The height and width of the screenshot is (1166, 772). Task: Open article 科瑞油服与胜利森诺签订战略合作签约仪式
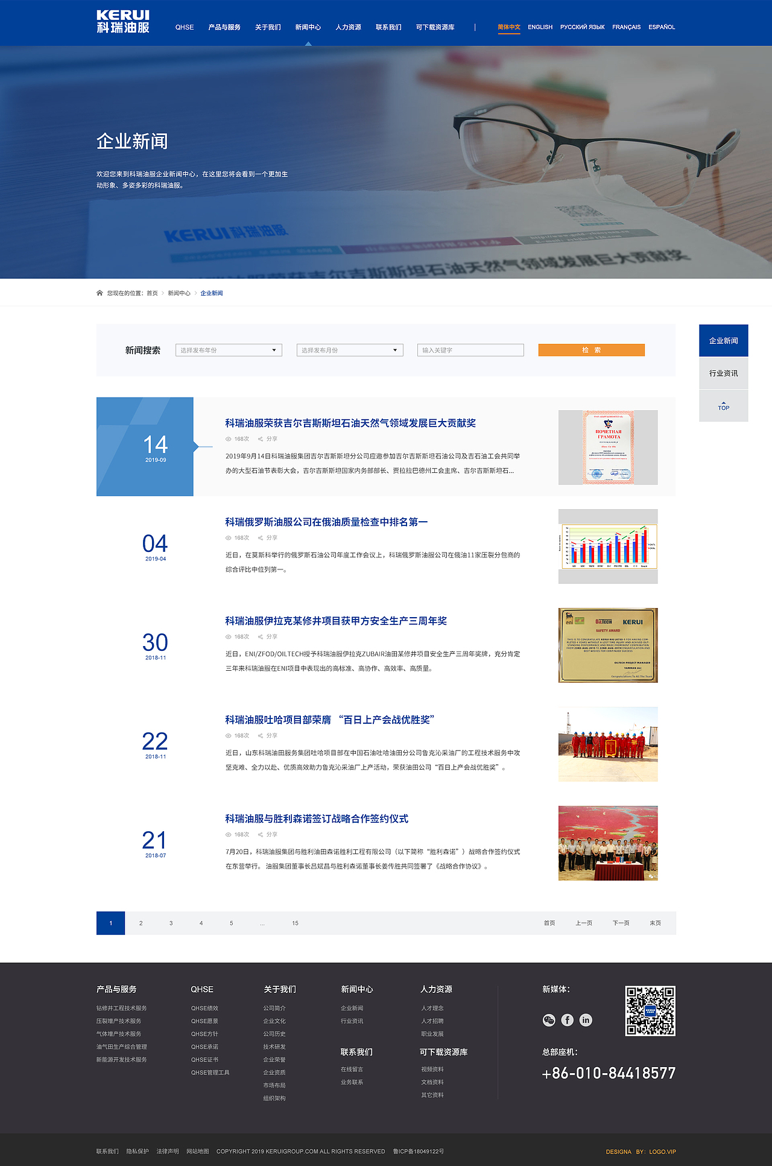coord(317,819)
